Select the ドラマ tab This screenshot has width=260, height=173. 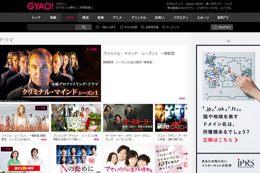[x=69, y=17]
